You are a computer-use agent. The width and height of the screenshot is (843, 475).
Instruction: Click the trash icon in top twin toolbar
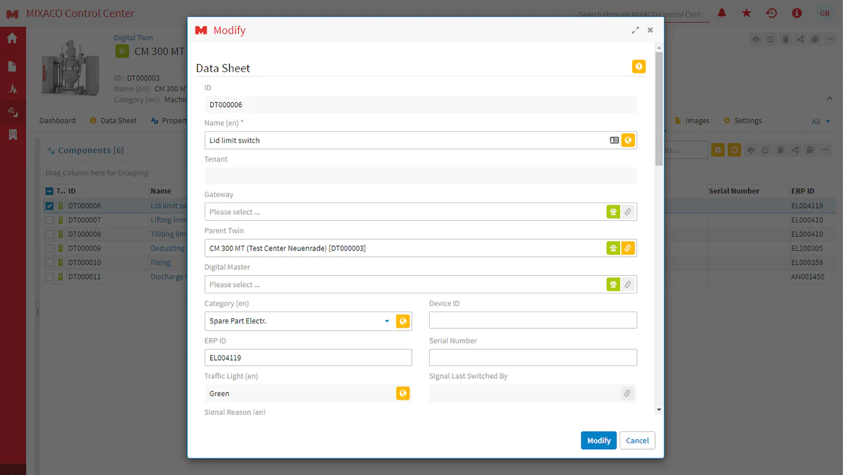(x=786, y=40)
